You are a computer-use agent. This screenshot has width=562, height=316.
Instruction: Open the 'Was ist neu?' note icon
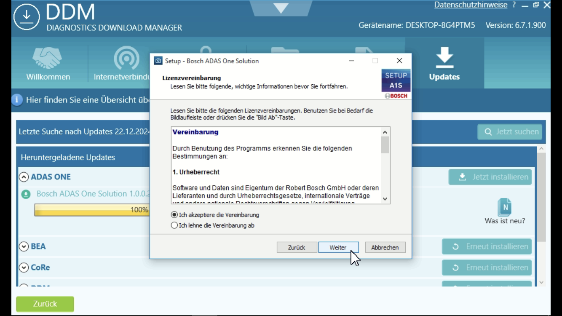504,207
